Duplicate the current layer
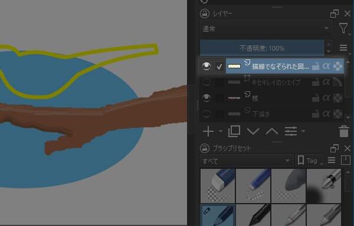Screen dimensions: 354x226 tap(234, 131)
